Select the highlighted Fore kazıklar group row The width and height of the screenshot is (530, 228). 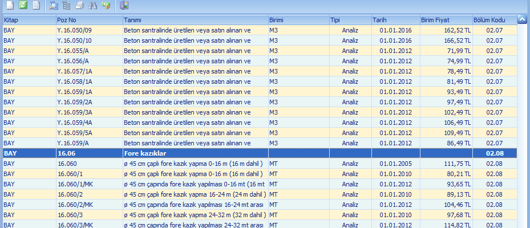point(195,153)
